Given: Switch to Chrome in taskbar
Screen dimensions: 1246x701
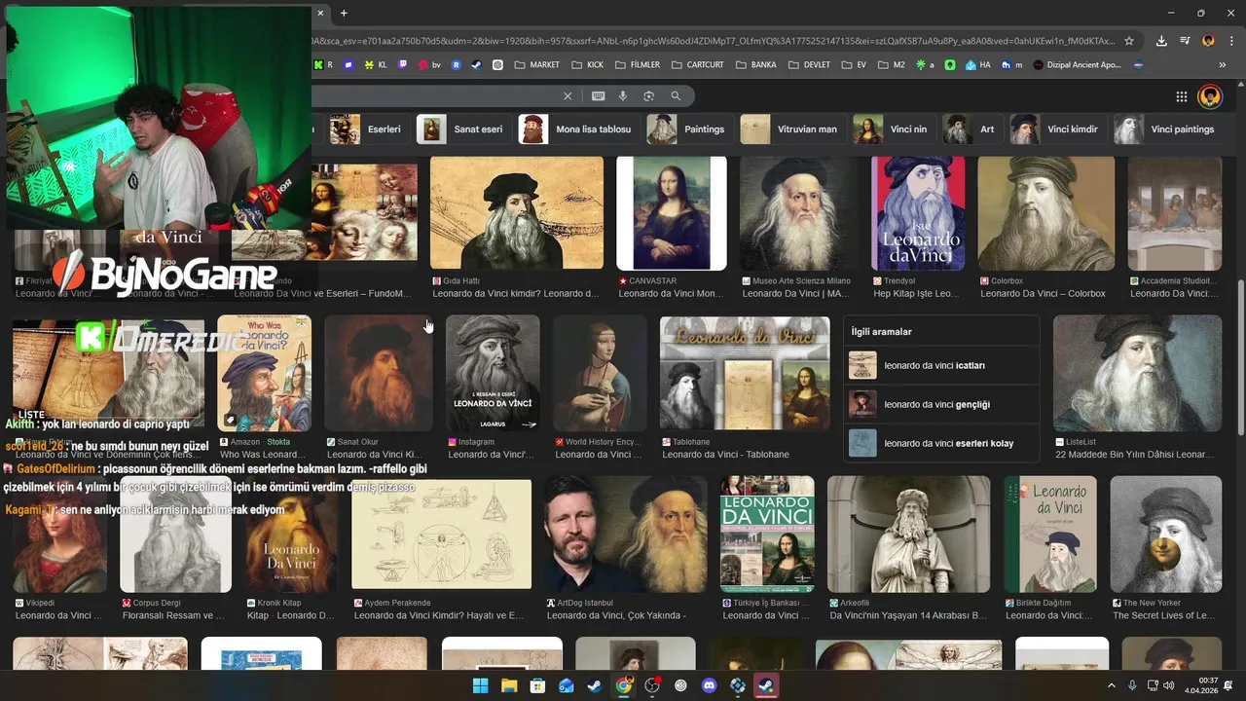Looking at the screenshot, I should [x=624, y=685].
